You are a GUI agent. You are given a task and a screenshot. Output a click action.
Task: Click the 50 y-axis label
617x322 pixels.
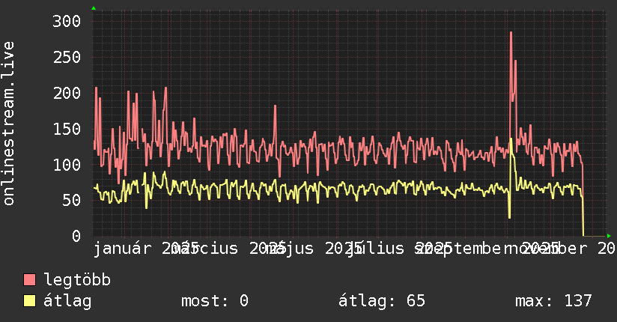(71, 200)
